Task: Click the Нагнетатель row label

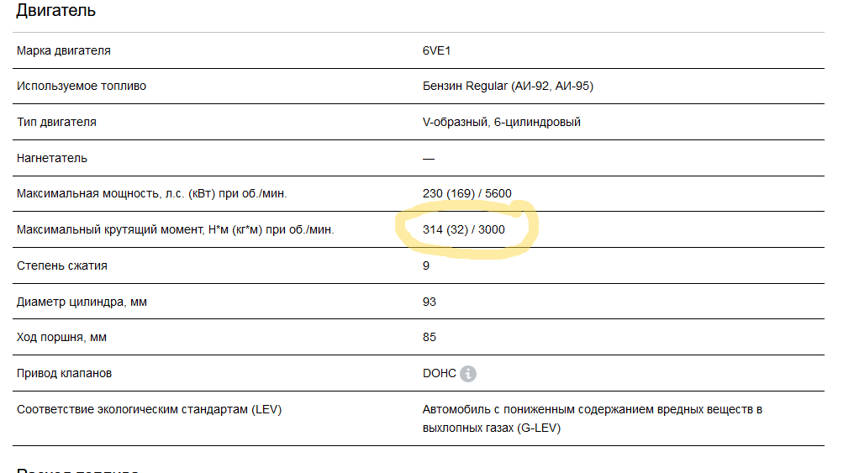Action: pos(52,158)
